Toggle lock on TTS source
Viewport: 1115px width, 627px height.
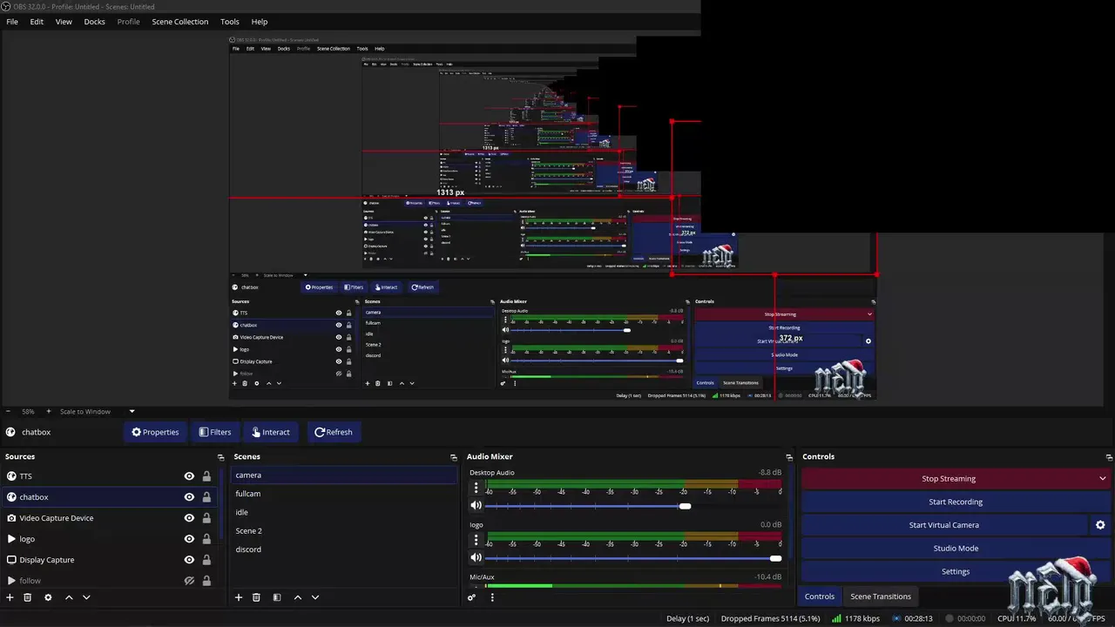(x=206, y=476)
